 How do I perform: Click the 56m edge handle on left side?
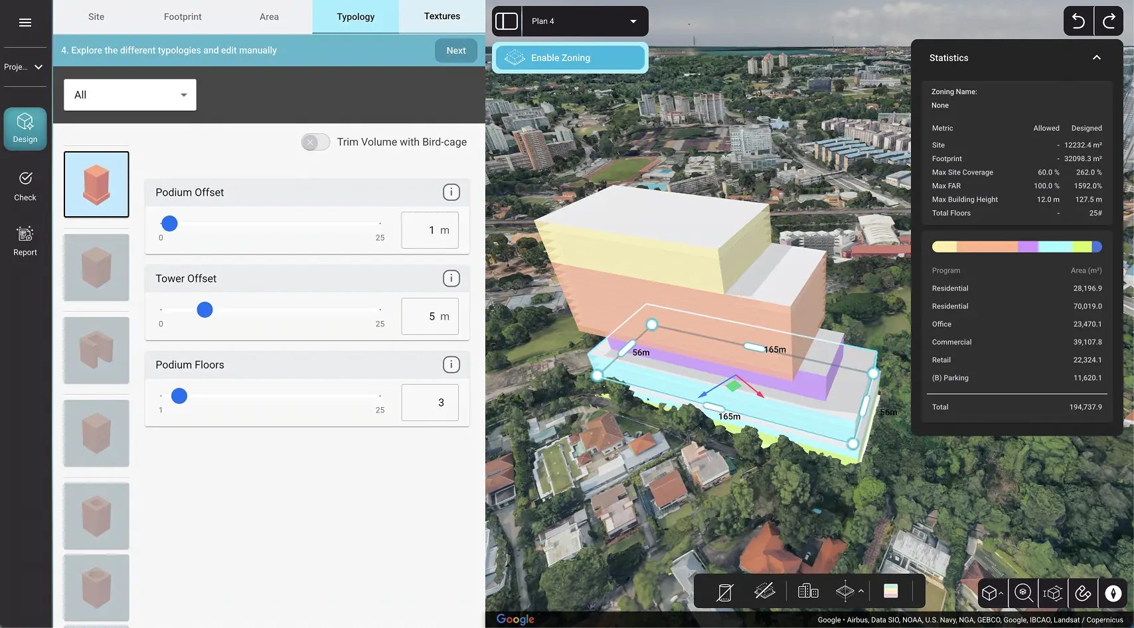(x=627, y=348)
